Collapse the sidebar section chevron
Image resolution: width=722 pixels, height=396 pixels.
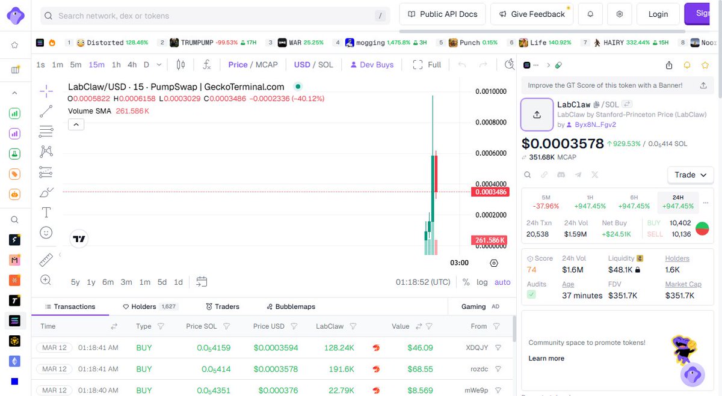tap(15, 93)
